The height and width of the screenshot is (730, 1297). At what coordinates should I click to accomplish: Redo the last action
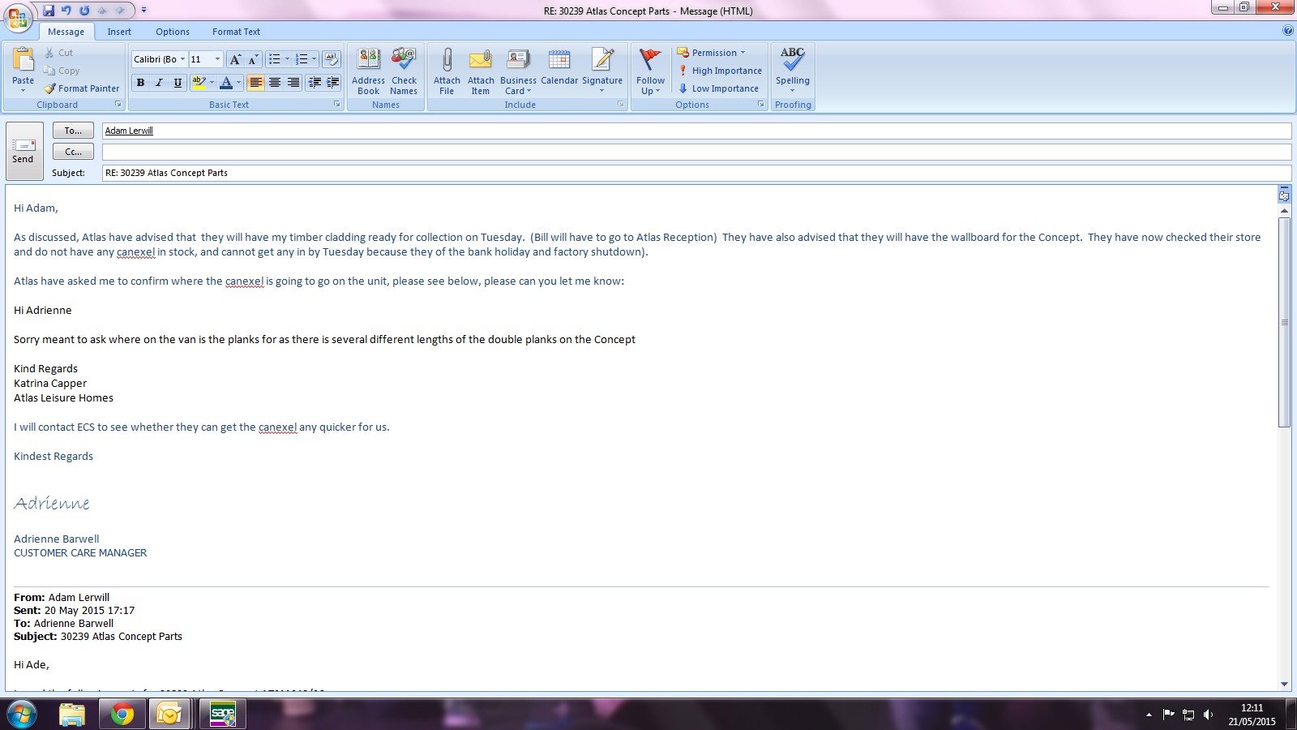84,11
